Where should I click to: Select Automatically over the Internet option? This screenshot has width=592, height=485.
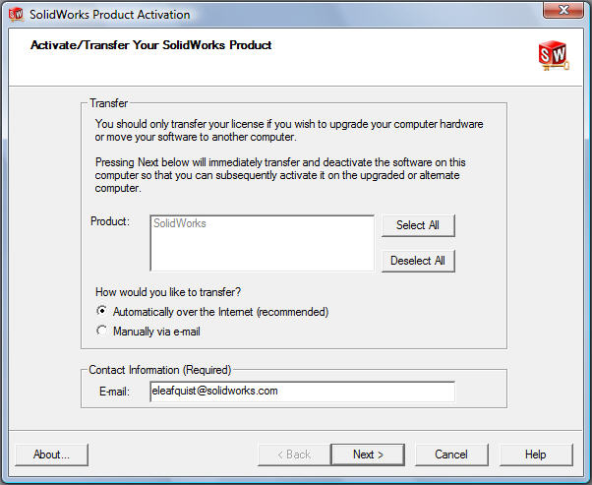[101, 312]
